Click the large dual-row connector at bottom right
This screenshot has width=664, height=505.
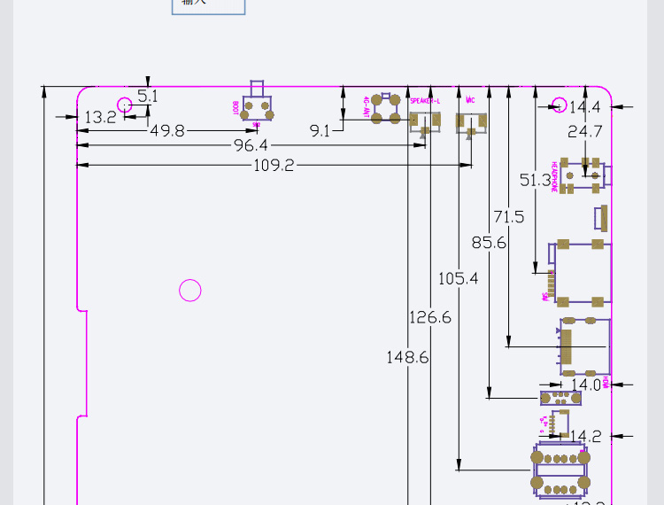[x=560, y=471]
